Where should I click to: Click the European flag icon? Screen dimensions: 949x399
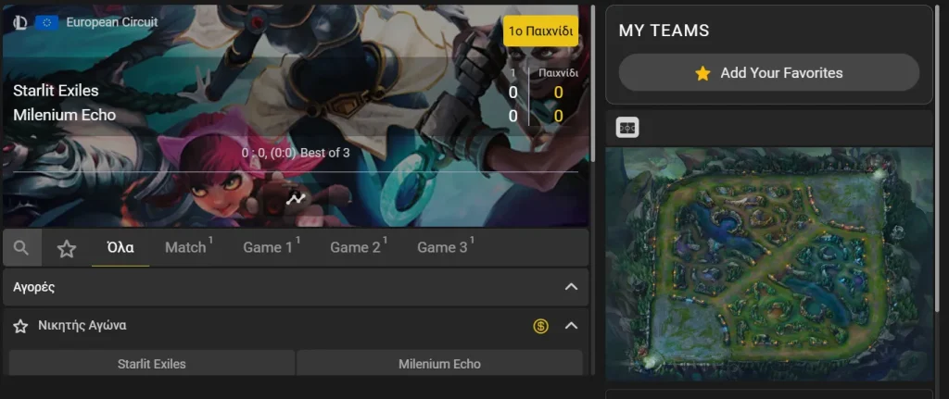46,23
